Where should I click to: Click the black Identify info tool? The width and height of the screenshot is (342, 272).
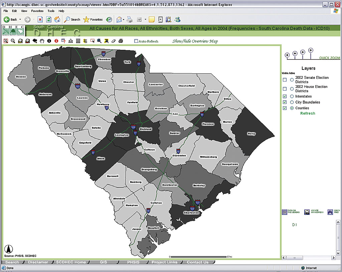coord(49,41)
